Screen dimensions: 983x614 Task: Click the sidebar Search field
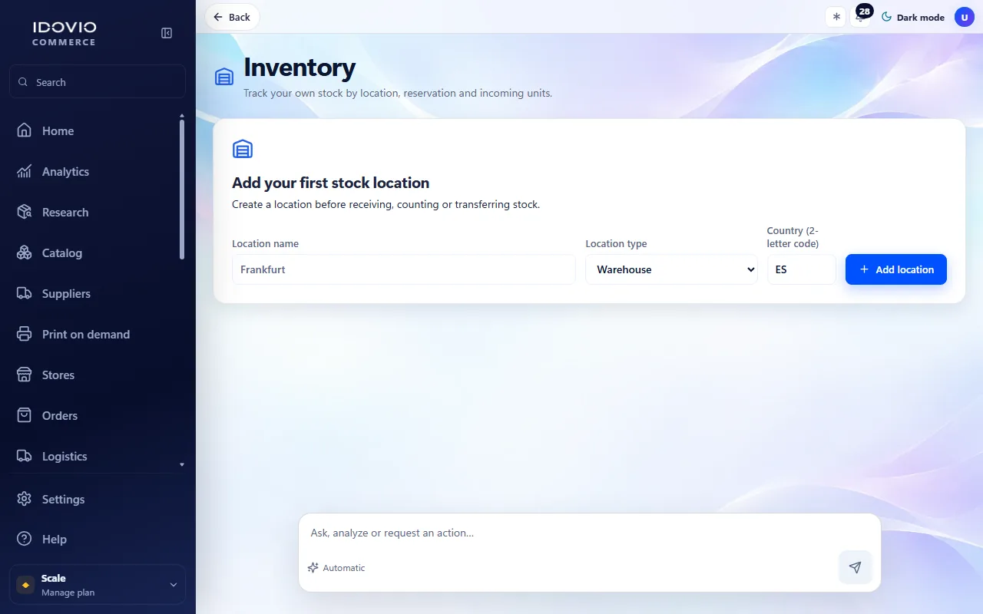tap(98, 82)
